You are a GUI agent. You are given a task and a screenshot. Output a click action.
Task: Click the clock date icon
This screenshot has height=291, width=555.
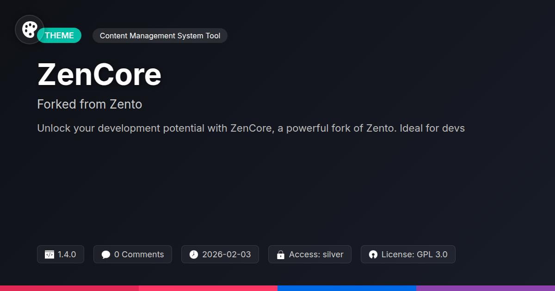(194, 255)
